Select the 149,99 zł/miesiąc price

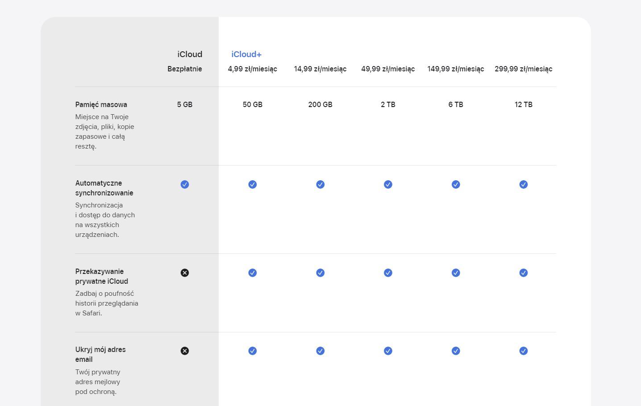coord(456,69)
